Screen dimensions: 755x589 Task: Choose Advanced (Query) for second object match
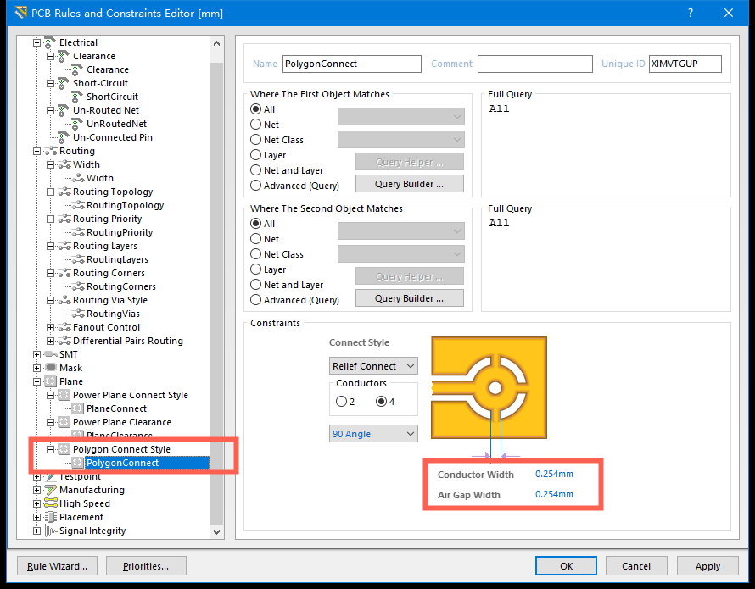[x=256, y=300]
